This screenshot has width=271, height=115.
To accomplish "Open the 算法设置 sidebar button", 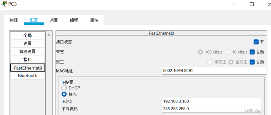I will pos(28,51).
